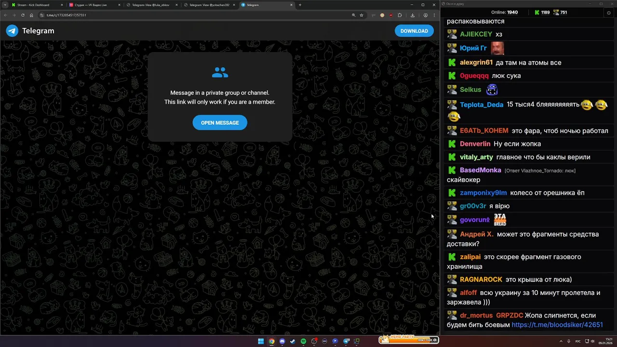Click username Teplota_Deda in chat
Image resolution: width=617 pixels, height=347 pixels.
(482, 105)
